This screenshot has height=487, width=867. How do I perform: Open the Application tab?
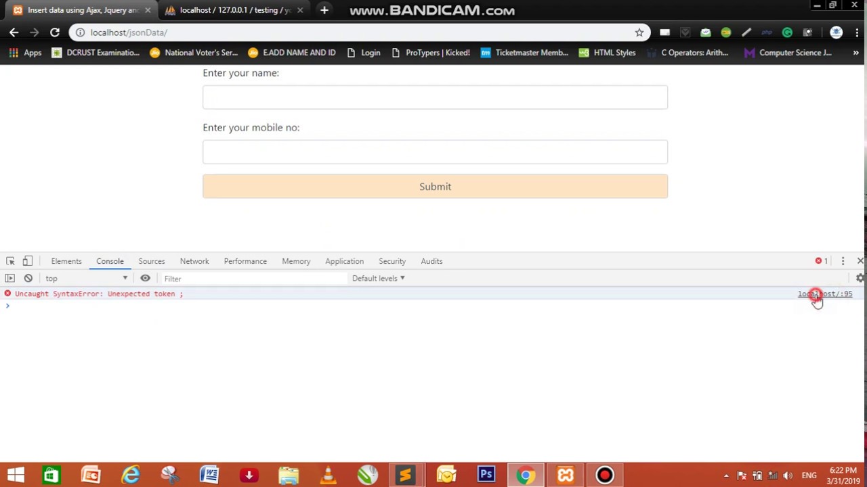click(x=344, y=261)
